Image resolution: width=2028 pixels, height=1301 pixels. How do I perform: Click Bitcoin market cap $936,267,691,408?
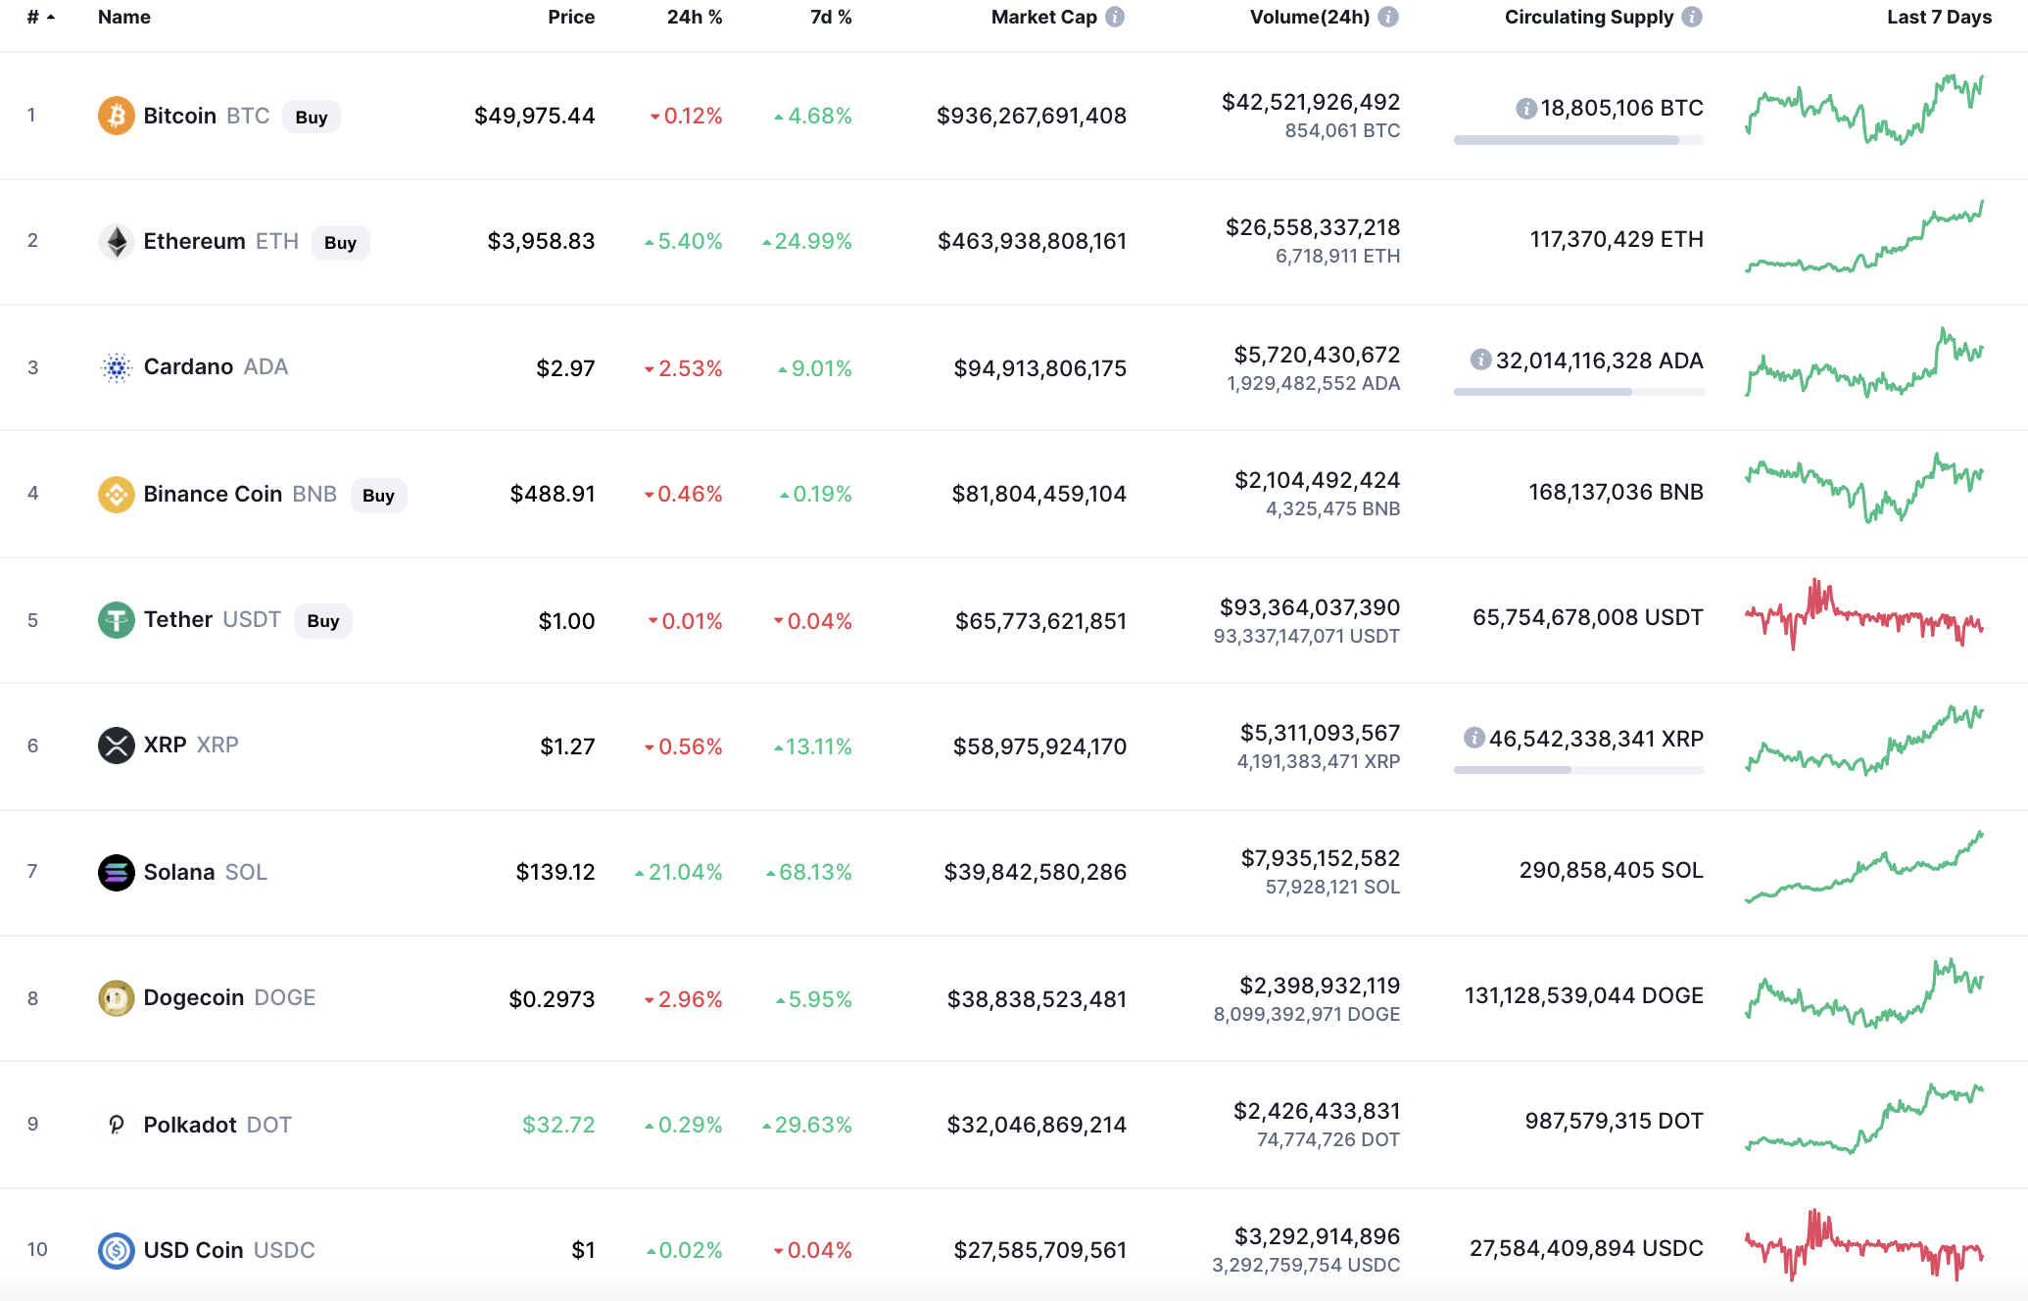click(x=1032, y=116)
